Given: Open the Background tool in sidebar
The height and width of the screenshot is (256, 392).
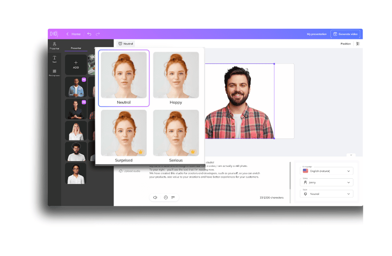Looking at the screenshot, I should point(54,73).
